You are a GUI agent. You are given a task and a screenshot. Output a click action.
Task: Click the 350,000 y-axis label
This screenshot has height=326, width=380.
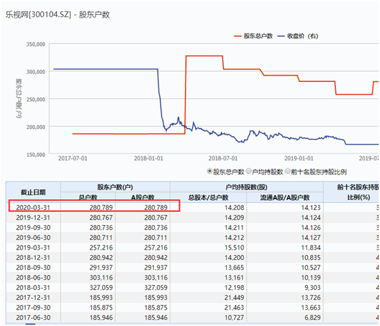click(x=35, y=44)
